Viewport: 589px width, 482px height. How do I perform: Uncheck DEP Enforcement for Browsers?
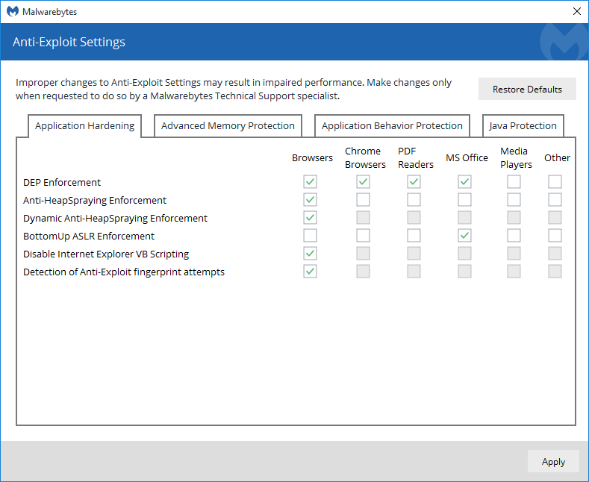(310, 182)
